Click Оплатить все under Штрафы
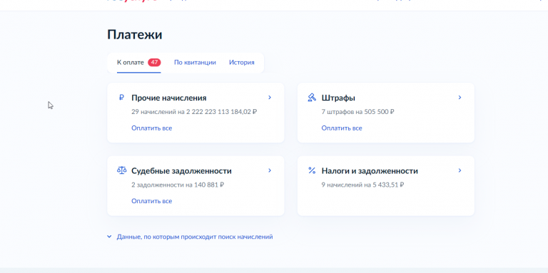The width and height of the screenshot is (548, 273). [342, 128]
